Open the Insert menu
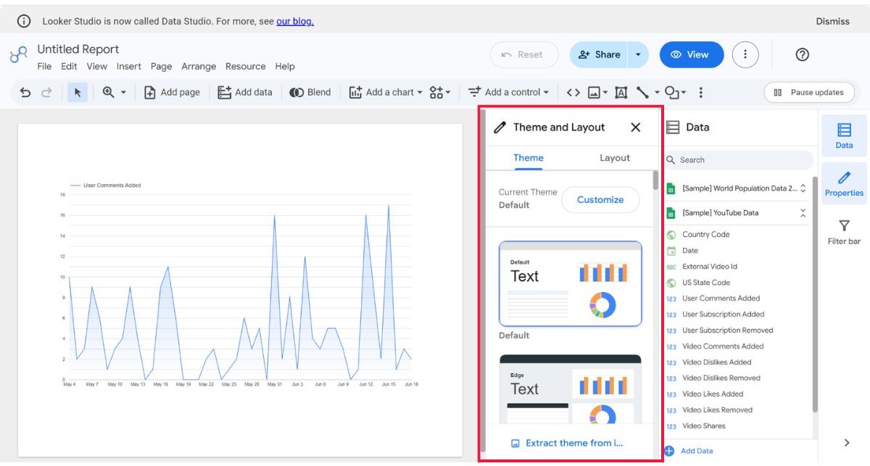The image size is (870, 466). 129,66
